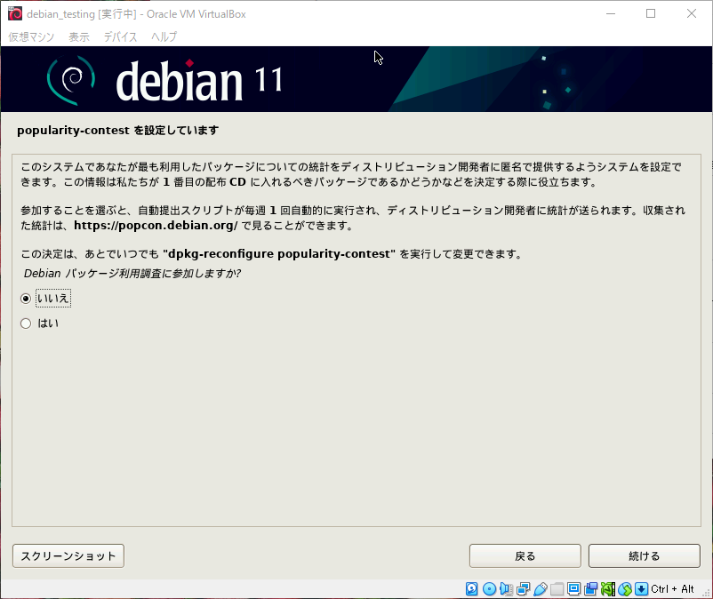Click the mouse integration status icon
Image resolution: width=713 pixels, height=599 pixels.
pos(625,589)
